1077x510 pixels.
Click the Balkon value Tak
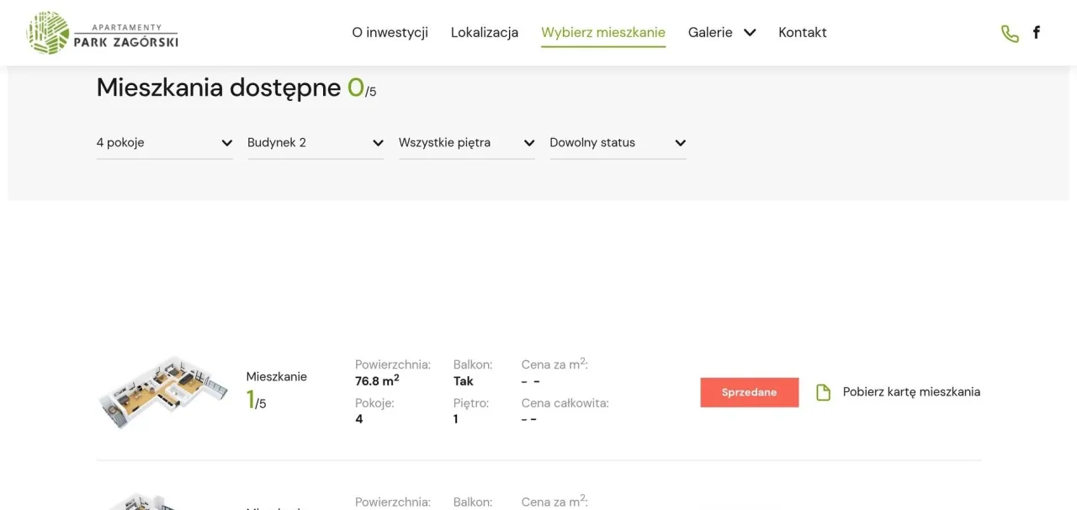(464, 381)
